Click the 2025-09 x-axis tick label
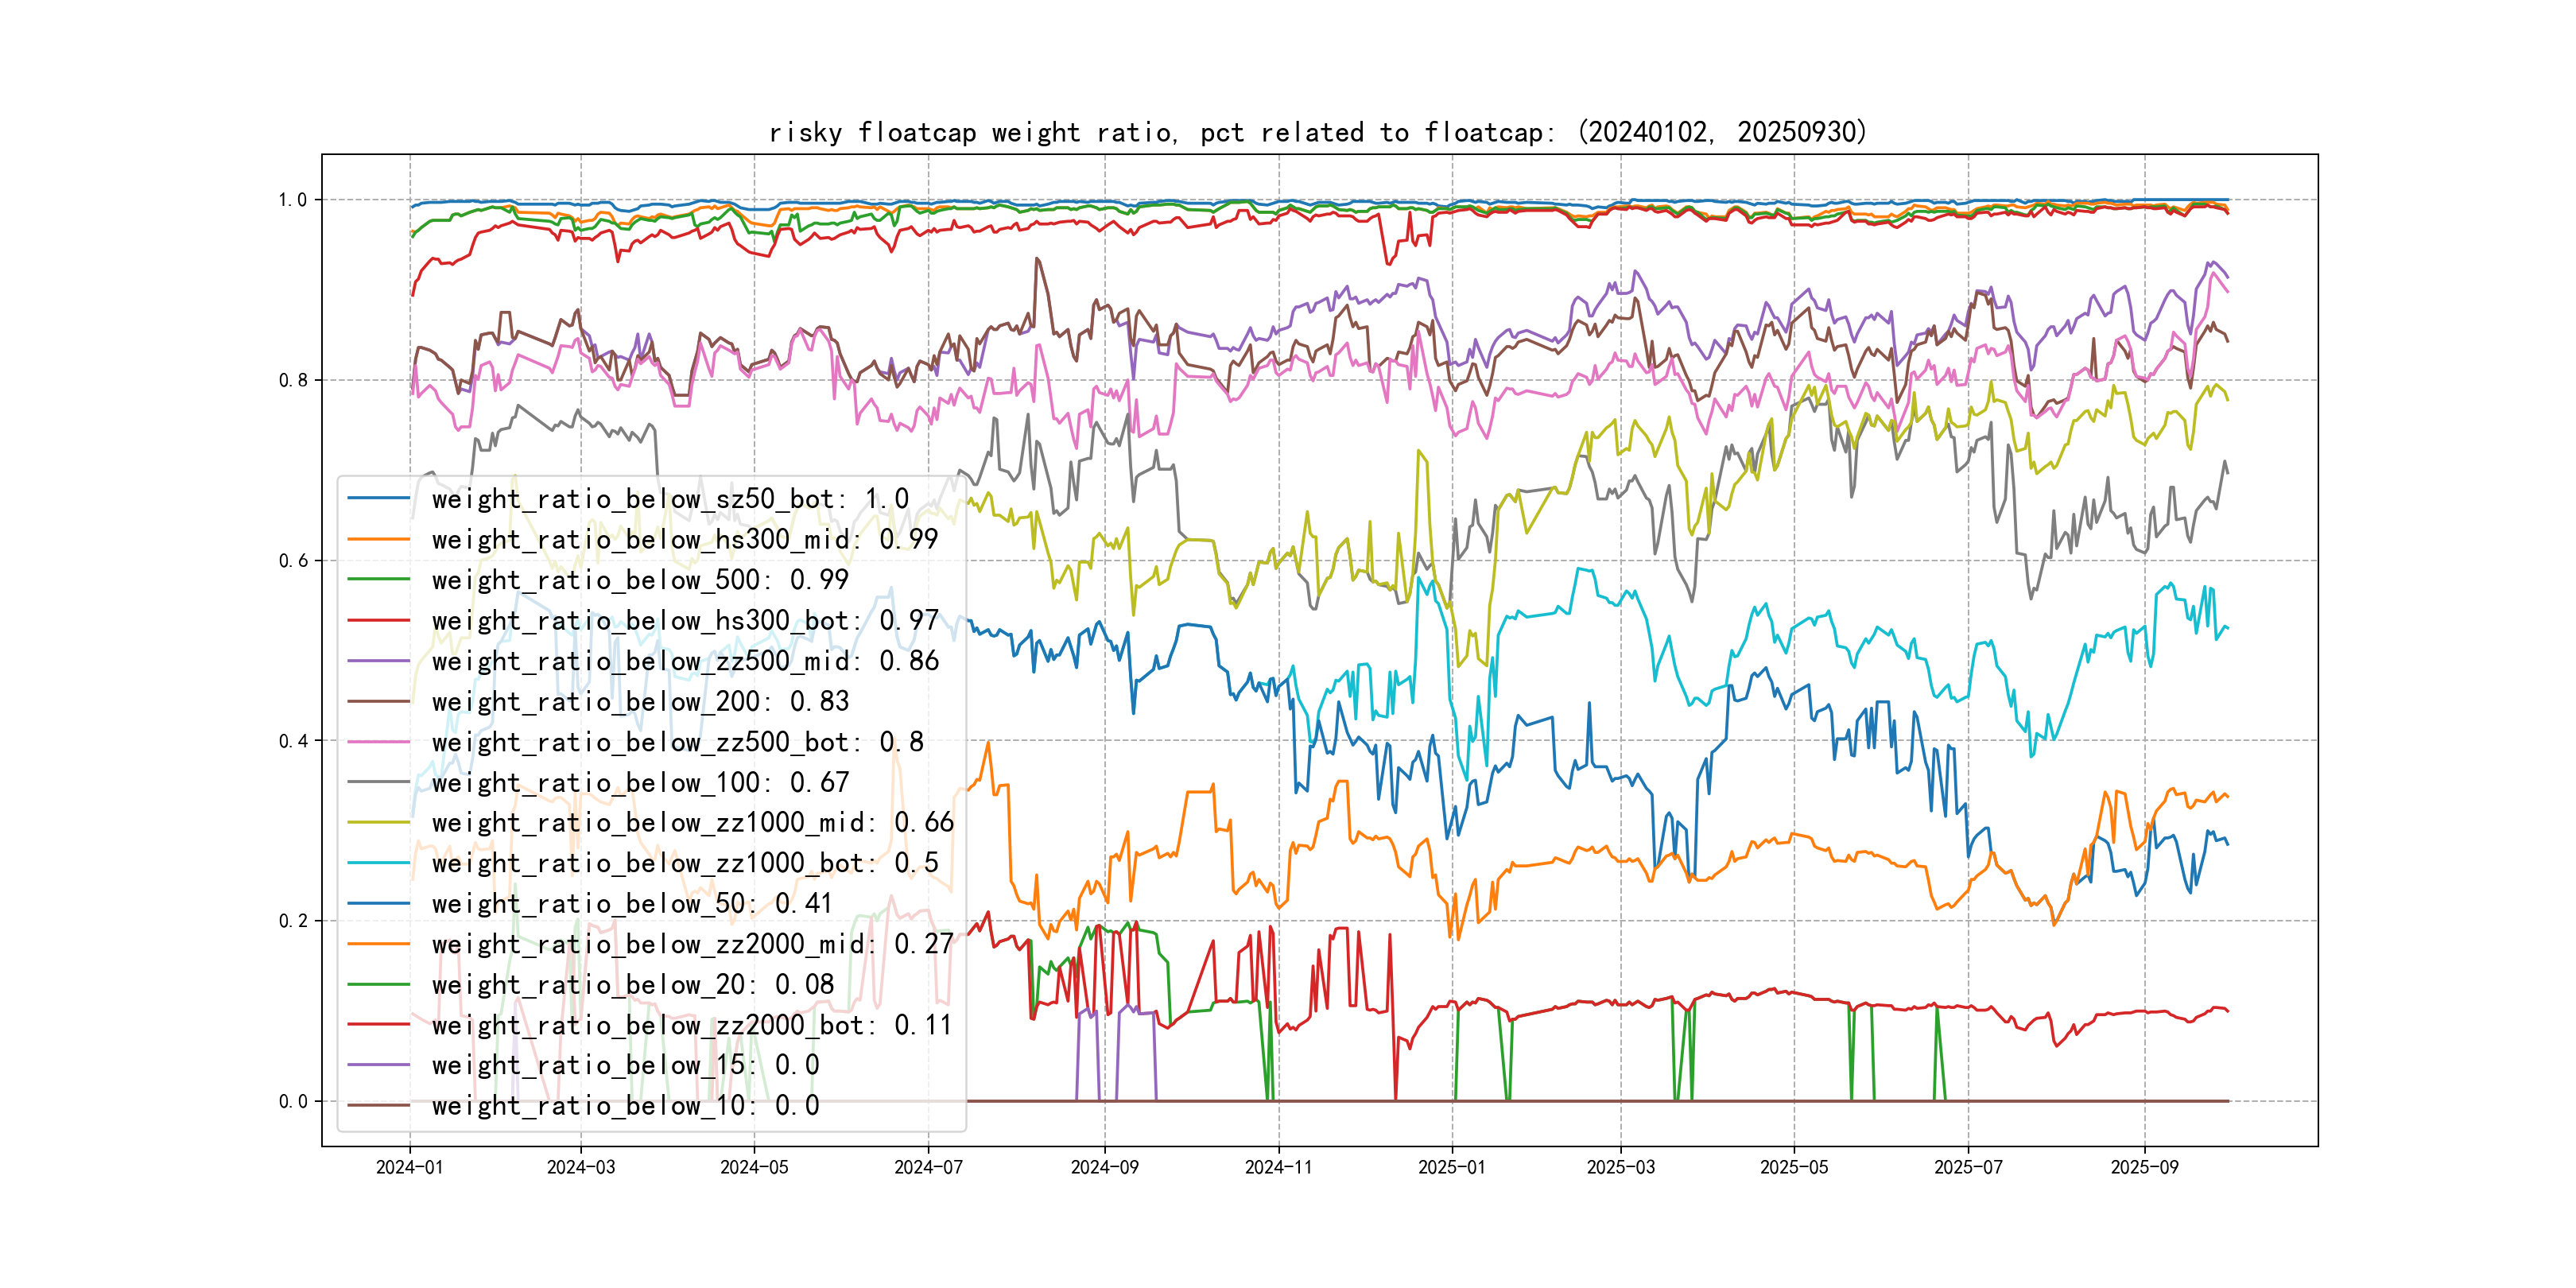 pos(2144,1167)
